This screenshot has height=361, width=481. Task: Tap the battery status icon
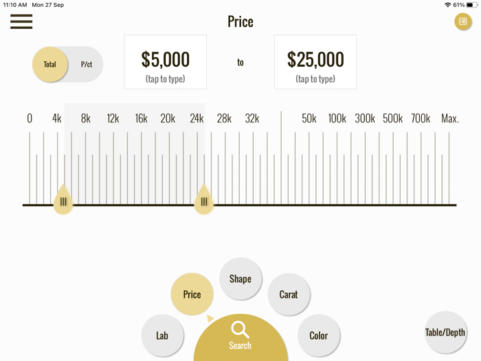pos(471,5)
